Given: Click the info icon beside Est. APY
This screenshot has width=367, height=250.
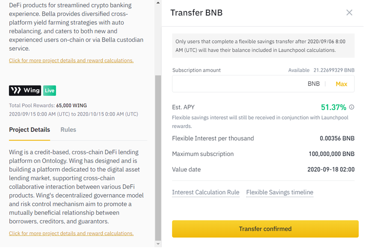Looking at the screenshot, I should tap(352, 107).
